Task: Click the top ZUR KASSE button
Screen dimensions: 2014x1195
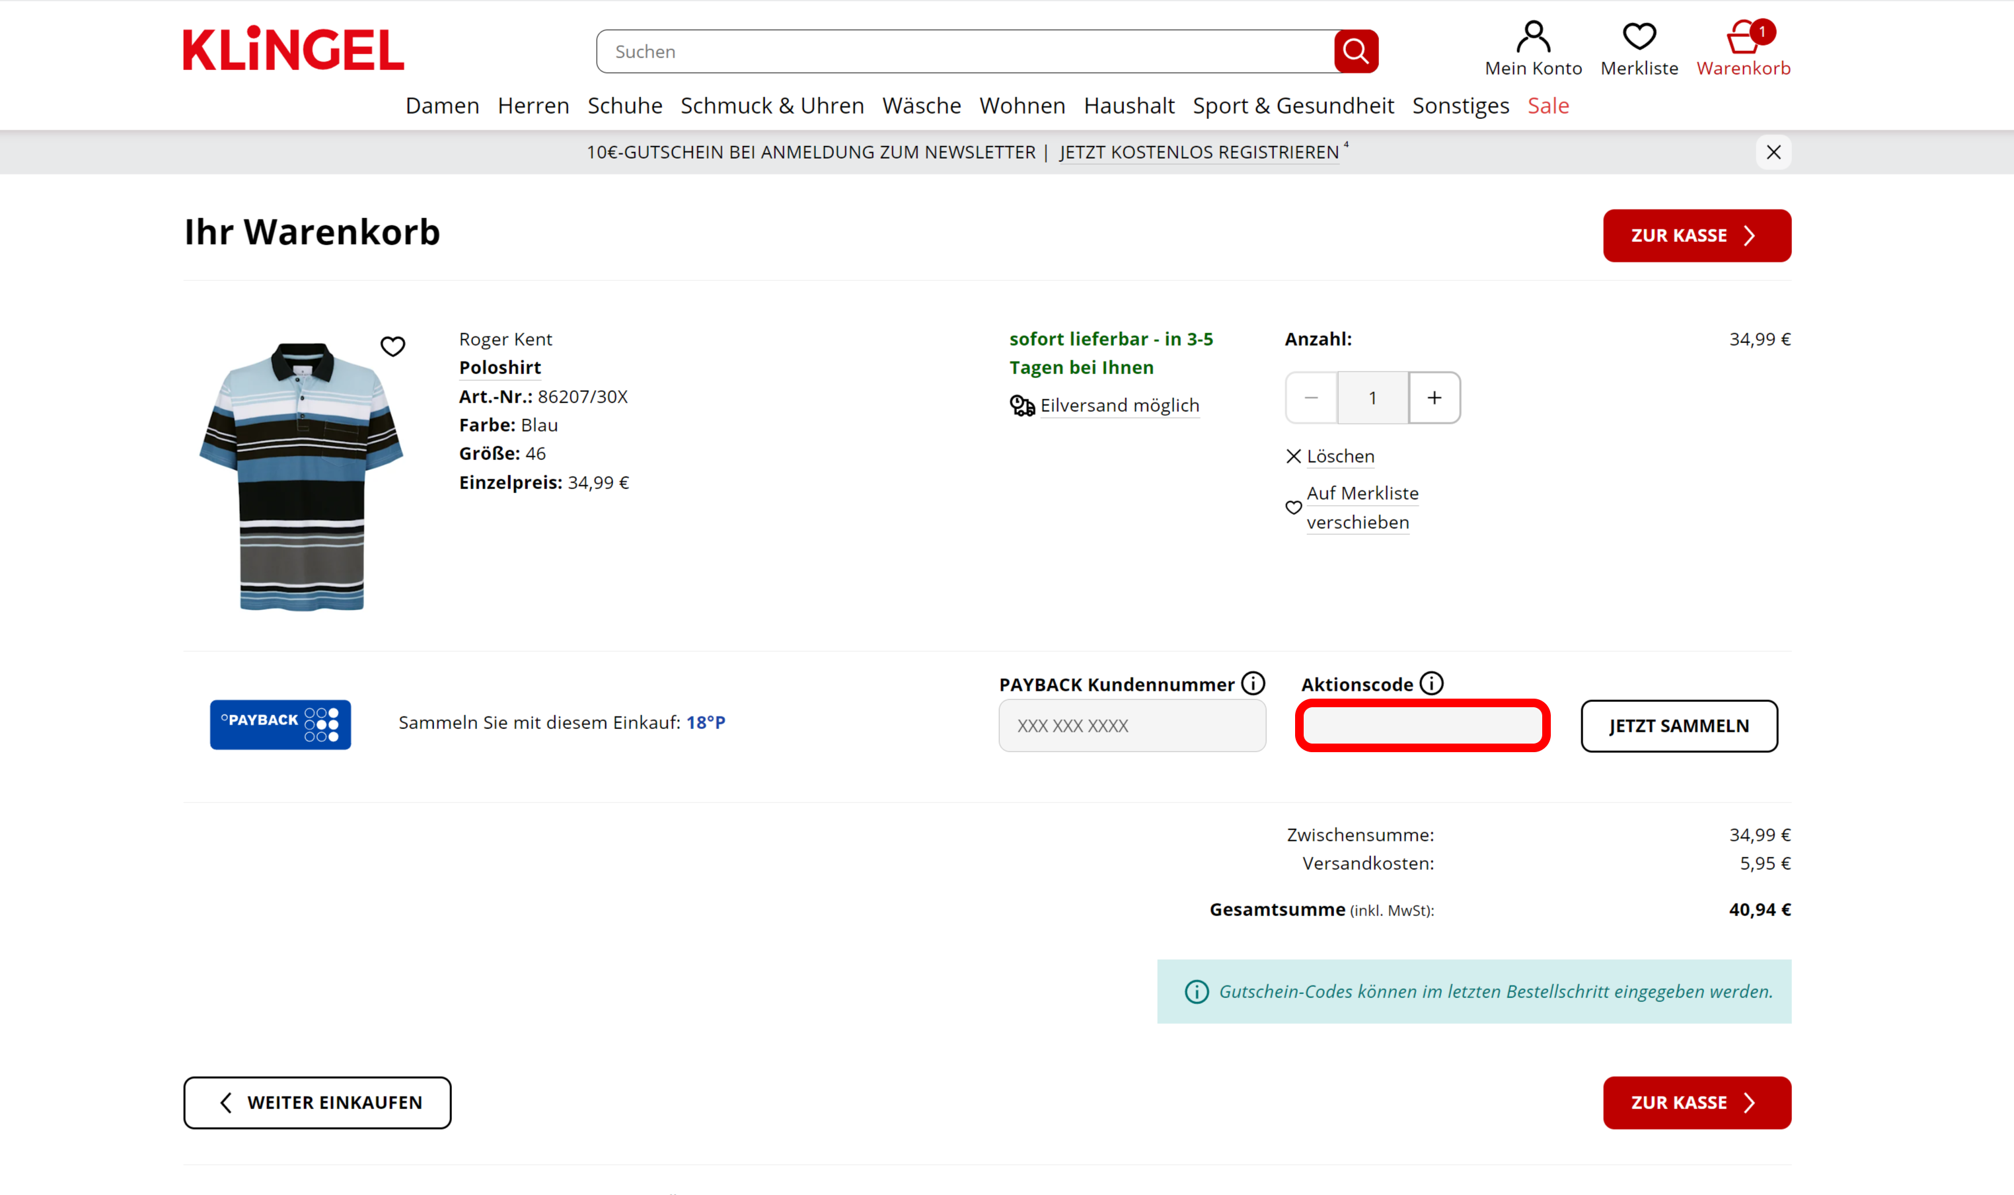Action: 1697,236
